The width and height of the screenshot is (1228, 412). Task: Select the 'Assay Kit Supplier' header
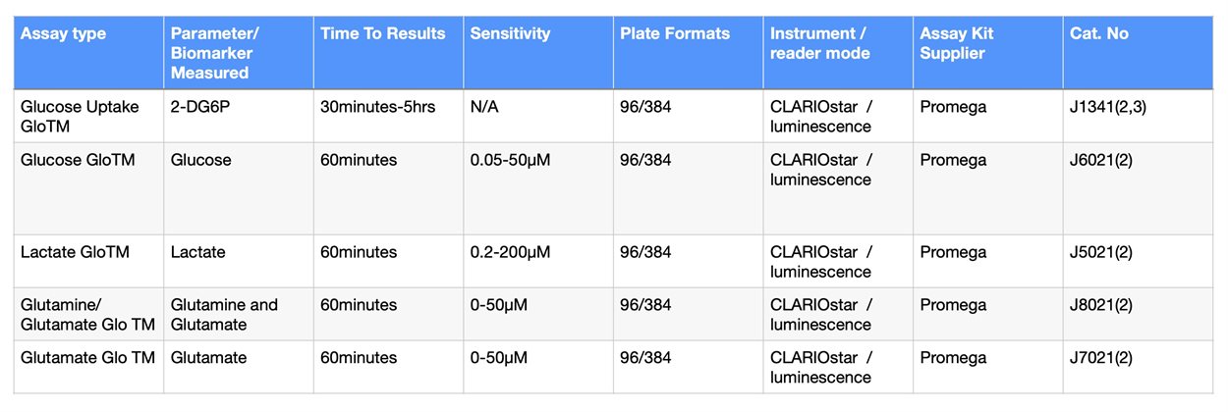tap(956, 43)
